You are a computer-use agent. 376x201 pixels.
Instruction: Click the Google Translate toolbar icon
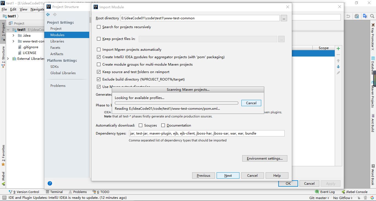[x=365, y=16]
